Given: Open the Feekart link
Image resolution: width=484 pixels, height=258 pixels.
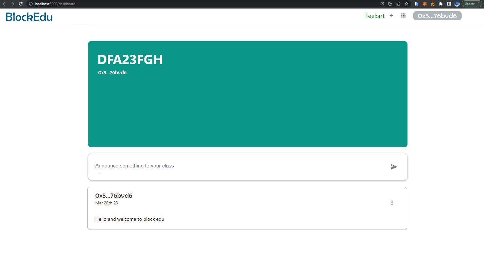Looking at the screenshot, I should [375, 16].
